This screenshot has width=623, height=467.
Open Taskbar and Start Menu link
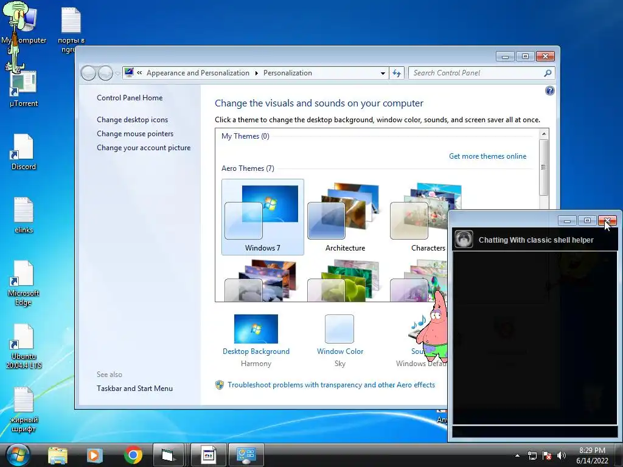pyautogui.click(x=134, y=389)
